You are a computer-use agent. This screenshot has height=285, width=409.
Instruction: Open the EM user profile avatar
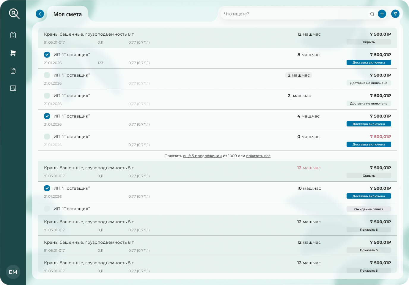(x=13, y=272)
